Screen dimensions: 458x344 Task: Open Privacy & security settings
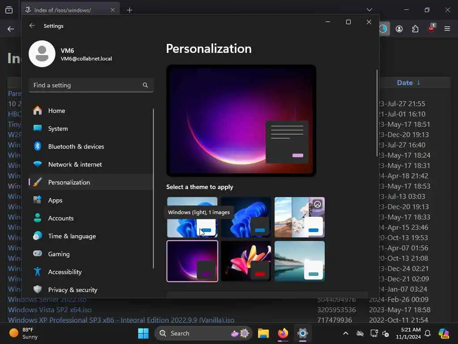(90, 290)
